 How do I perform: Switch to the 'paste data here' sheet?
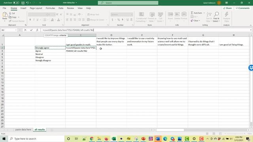pos(23,129)
